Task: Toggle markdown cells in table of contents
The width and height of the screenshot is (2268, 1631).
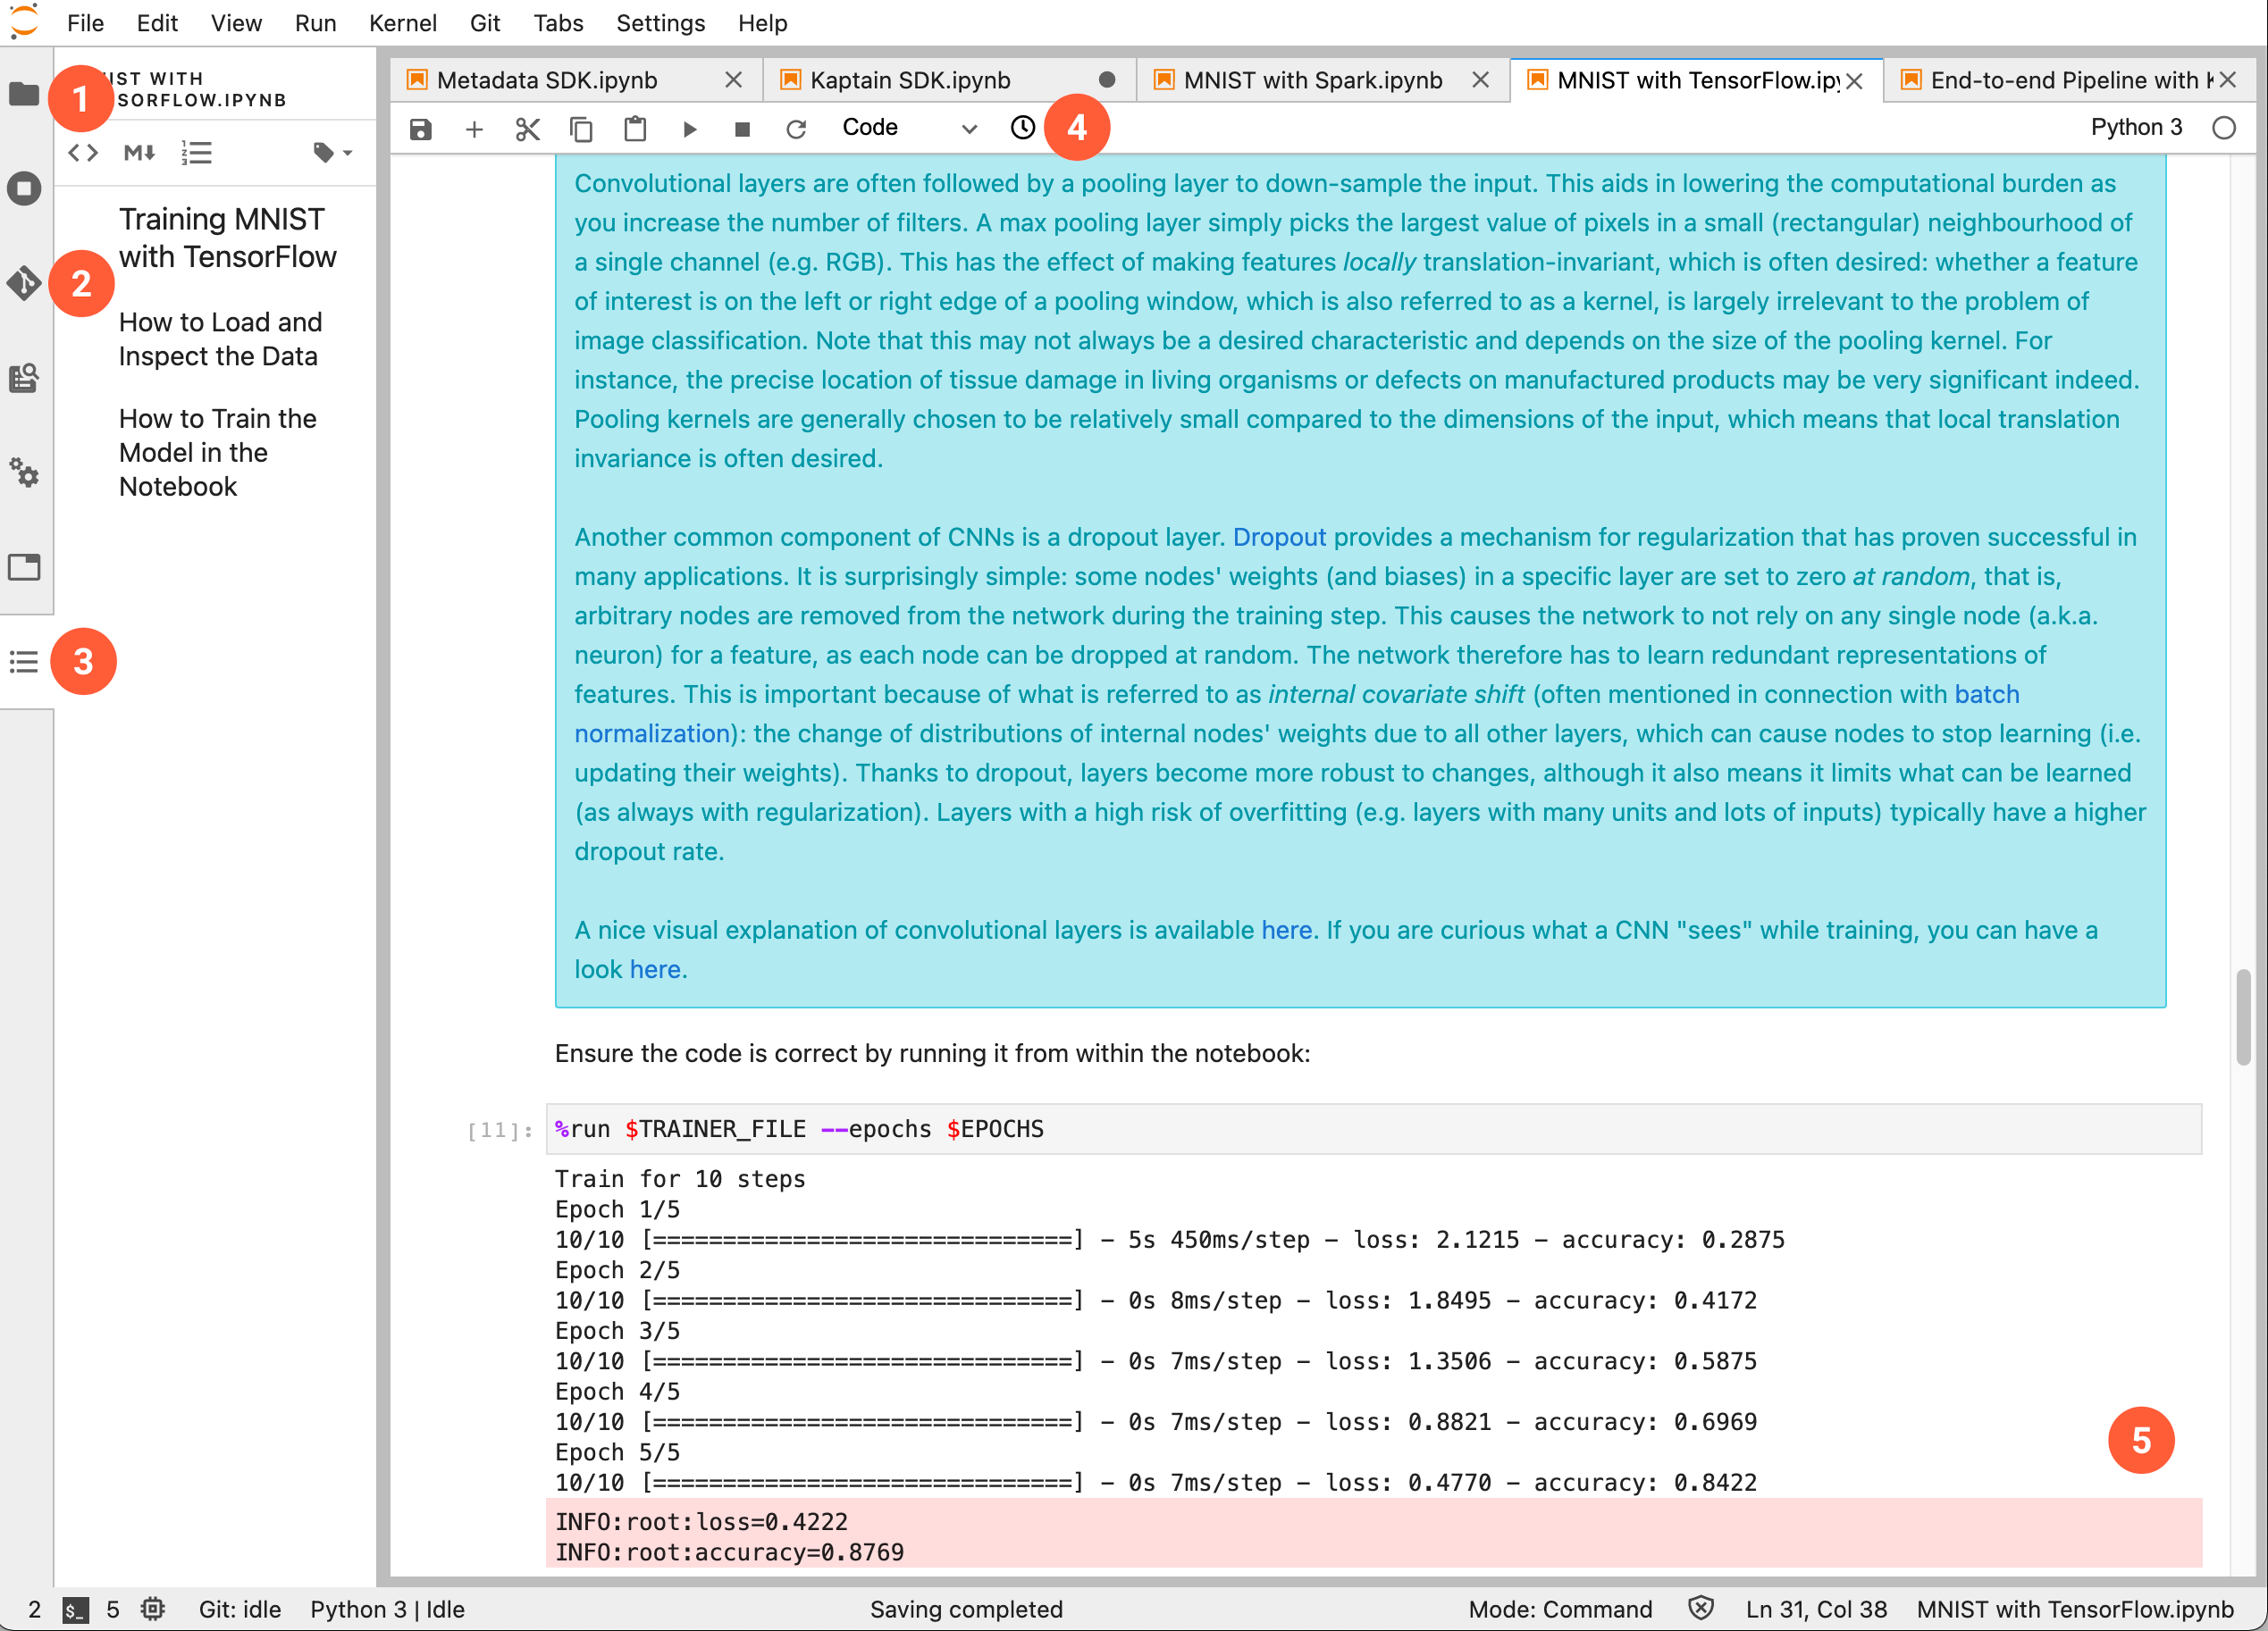Action: [x=139, y=153]
